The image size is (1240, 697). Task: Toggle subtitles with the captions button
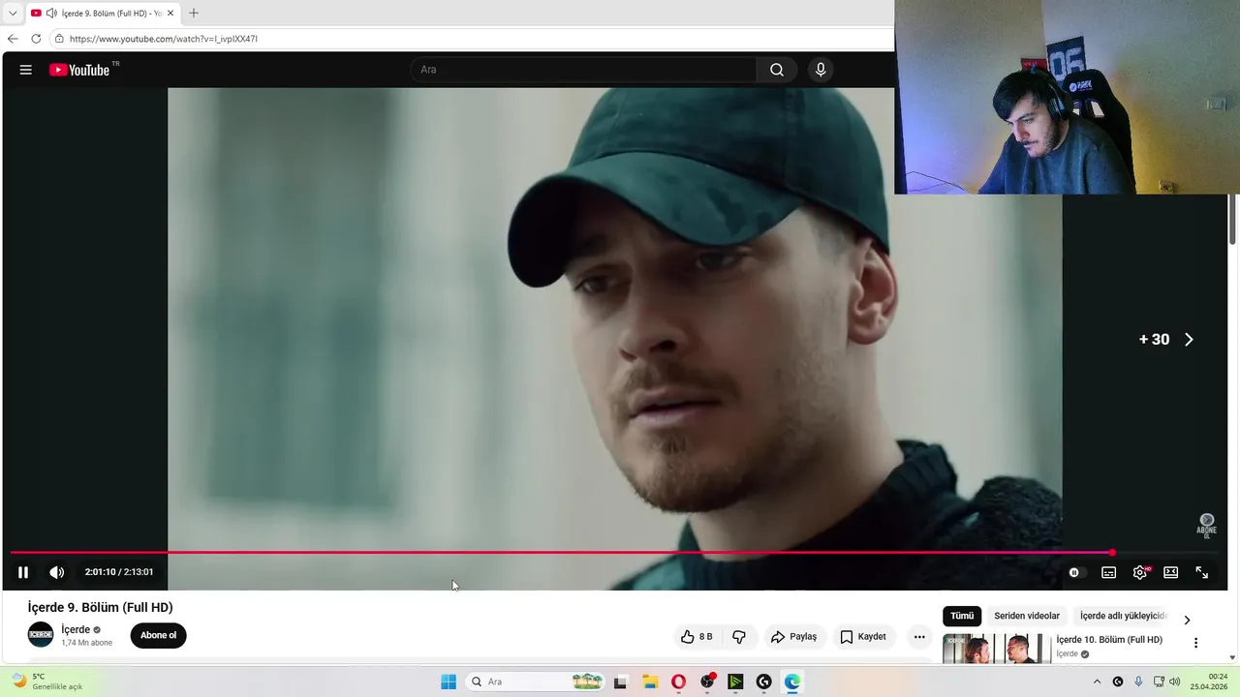coord(1109,572)
